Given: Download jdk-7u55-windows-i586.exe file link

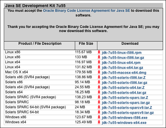Looking at the screenshot, I should coord(124,118).
